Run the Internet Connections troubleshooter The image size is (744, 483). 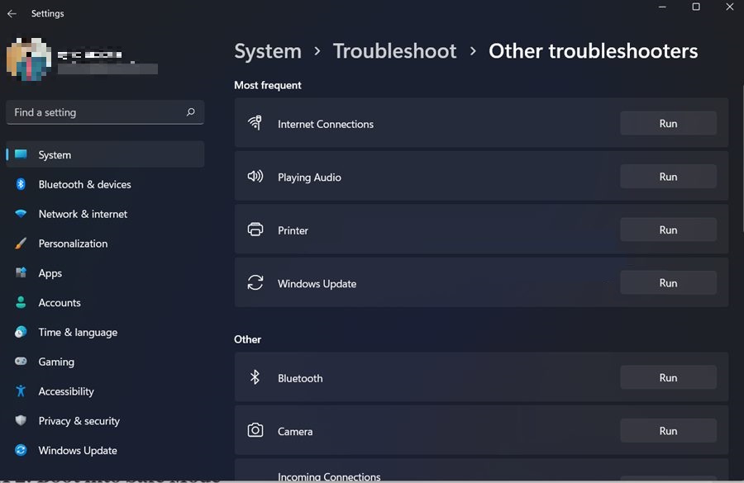click(668, 123)
